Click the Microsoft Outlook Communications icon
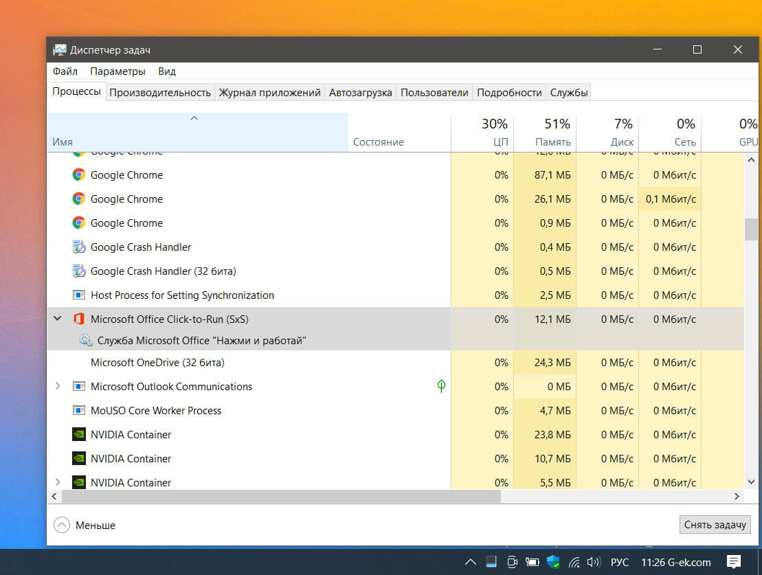Image resolution: width=762 pixels, height=575 pixels. [79, 386]
